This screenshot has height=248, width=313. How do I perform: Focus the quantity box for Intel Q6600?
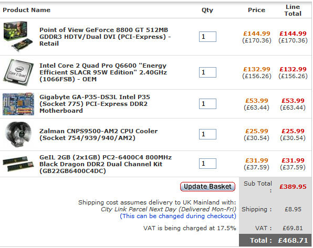point(207,72)
